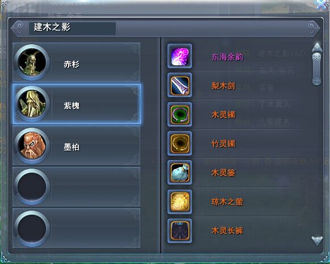Close the 建木之影 loot window
The width and height of the screenshot is (330, 264).
click(322, 4)
